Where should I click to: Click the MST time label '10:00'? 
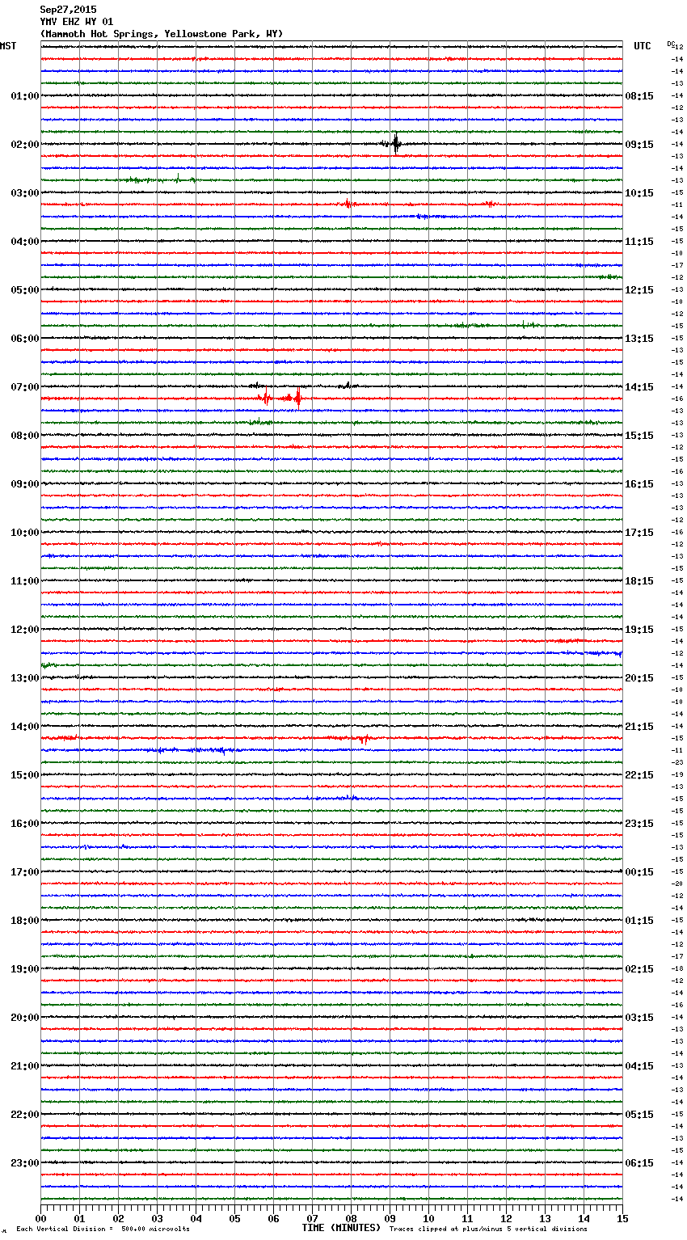[24, 533]
